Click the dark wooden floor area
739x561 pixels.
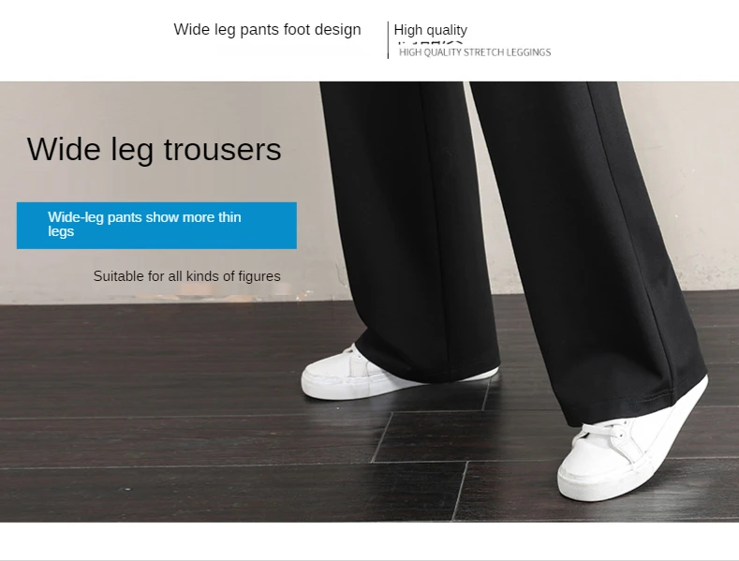[x=188, y=424]
